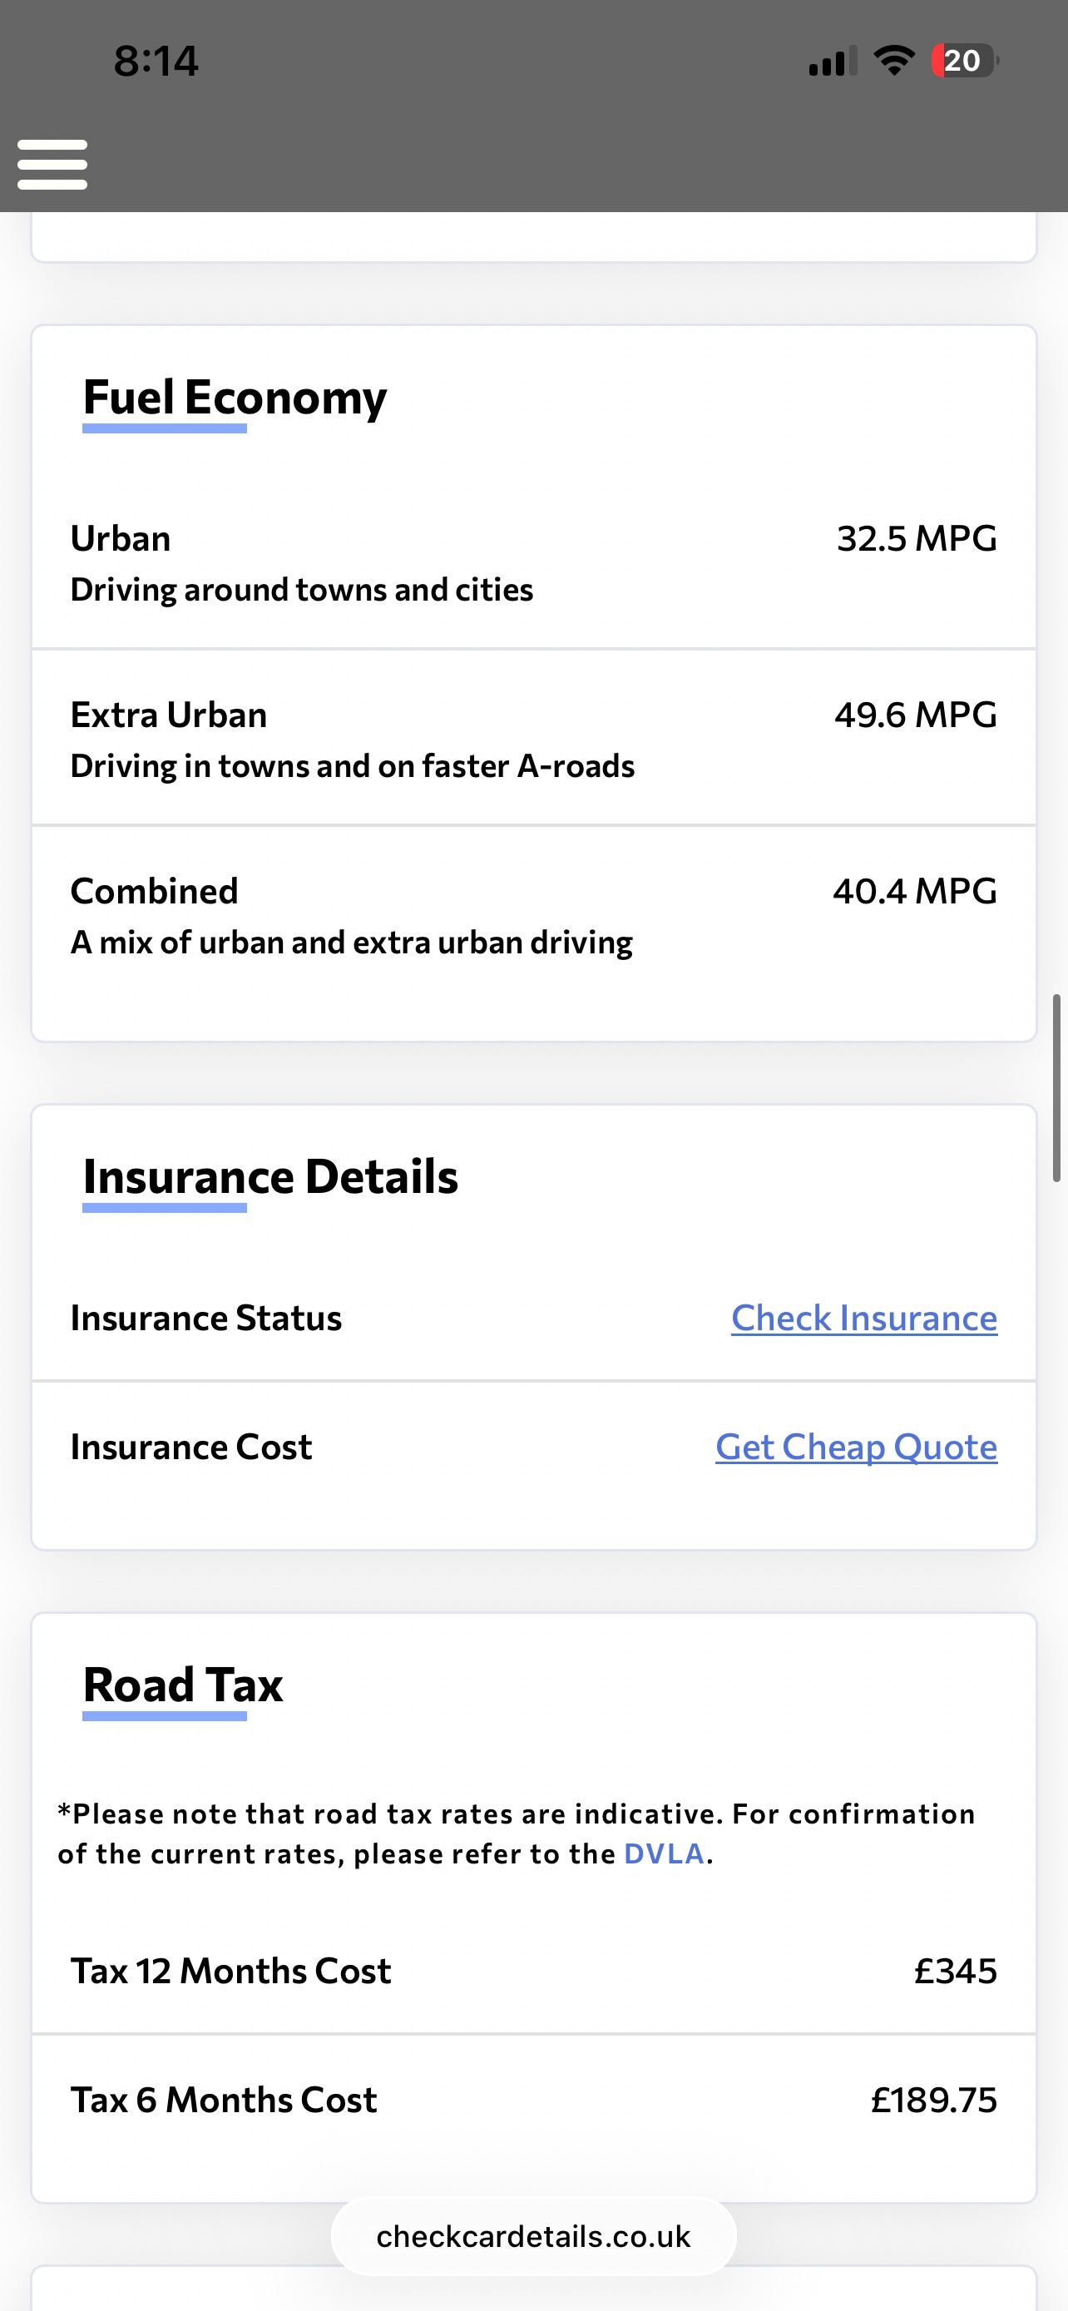Select the Tax 12 Months Cost row

point(533,1971)
